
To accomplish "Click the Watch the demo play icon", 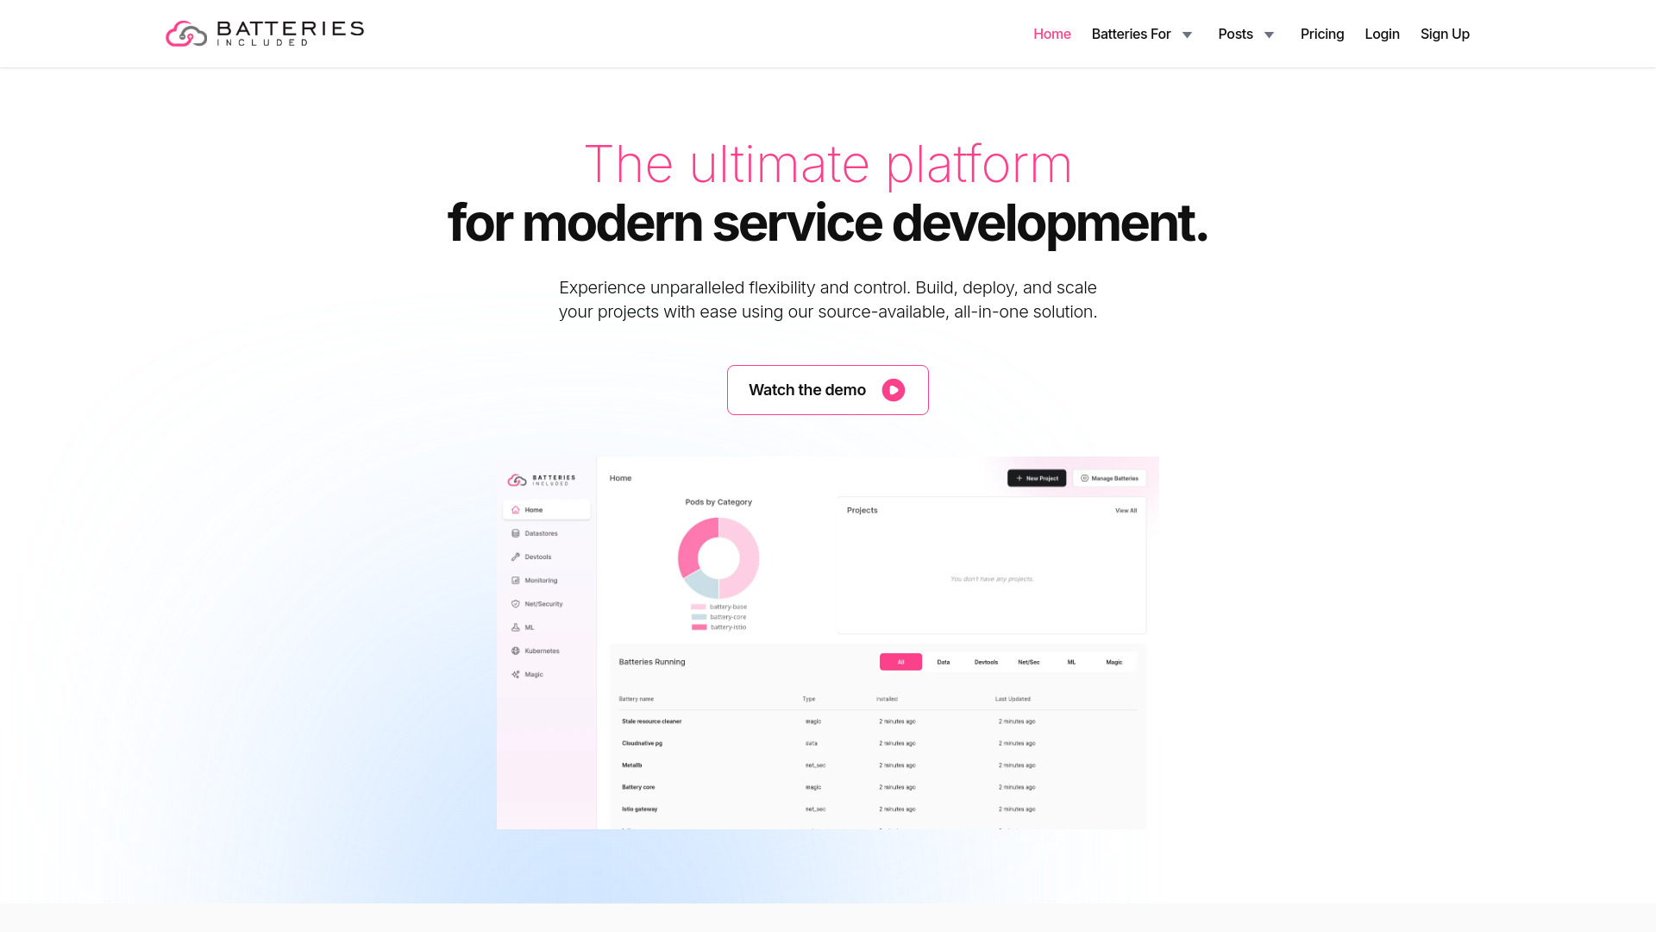I will [x=894, y=389].
